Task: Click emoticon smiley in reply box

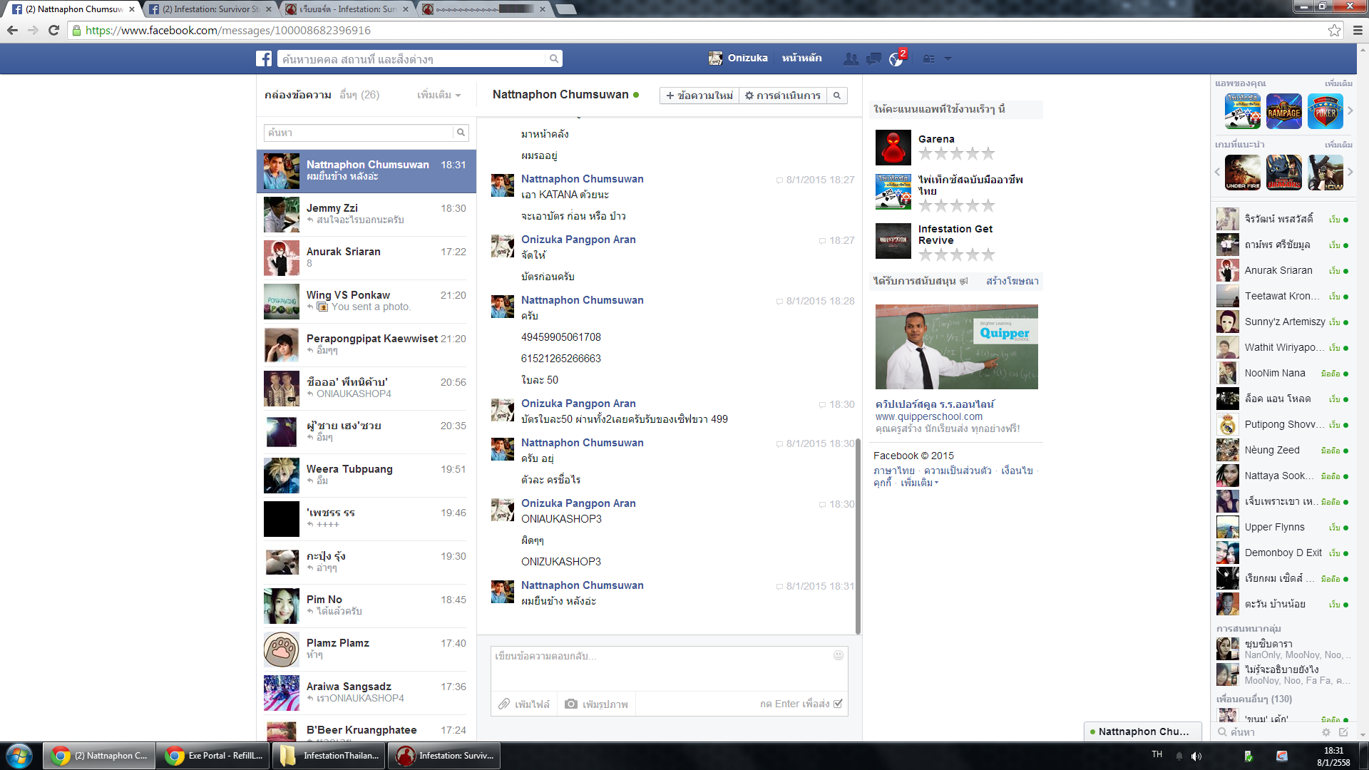Action: [839, 655]
